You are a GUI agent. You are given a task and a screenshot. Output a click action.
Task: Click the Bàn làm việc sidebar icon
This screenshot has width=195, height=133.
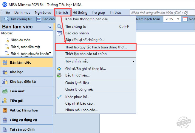coord(5,62)
